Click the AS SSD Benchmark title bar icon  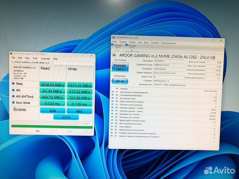[x=11, y=53]
